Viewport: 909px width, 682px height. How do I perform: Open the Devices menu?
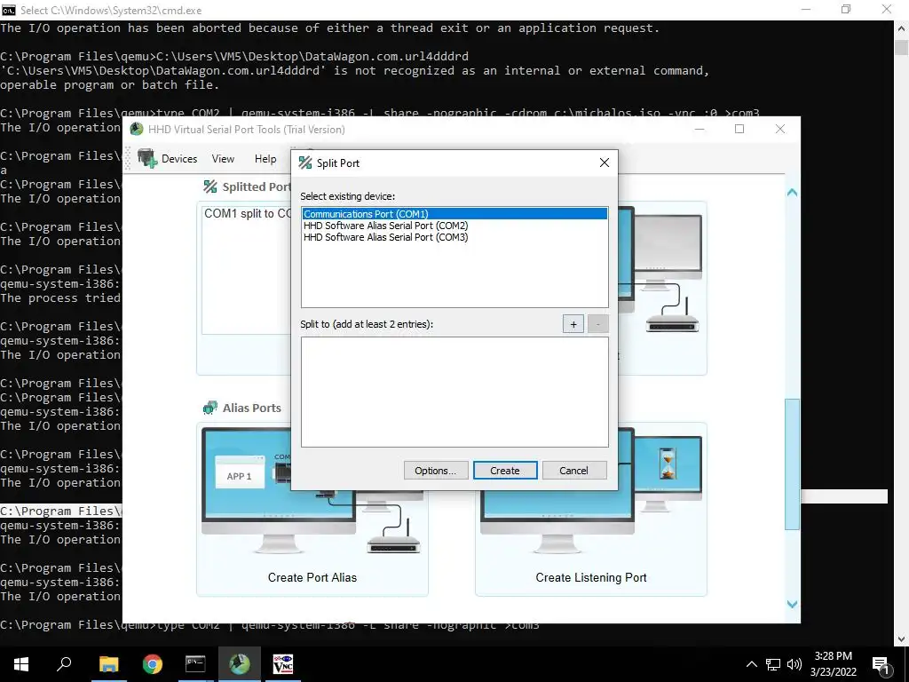(x=179, y=159)
